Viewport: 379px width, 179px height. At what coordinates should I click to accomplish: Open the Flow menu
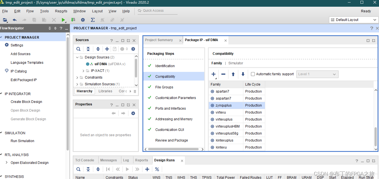(30, 11)
